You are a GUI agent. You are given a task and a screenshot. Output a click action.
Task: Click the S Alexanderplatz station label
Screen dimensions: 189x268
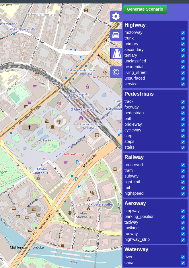[84, 109]
